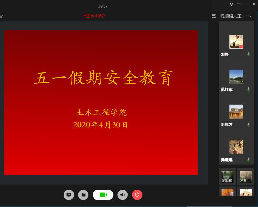Viewport: 258px width, 207px height.
Task: Click 停止演示 to stop presenting
Action: pos(95,16)
